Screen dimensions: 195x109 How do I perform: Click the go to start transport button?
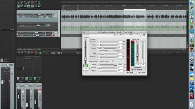(x=19, y=53)
